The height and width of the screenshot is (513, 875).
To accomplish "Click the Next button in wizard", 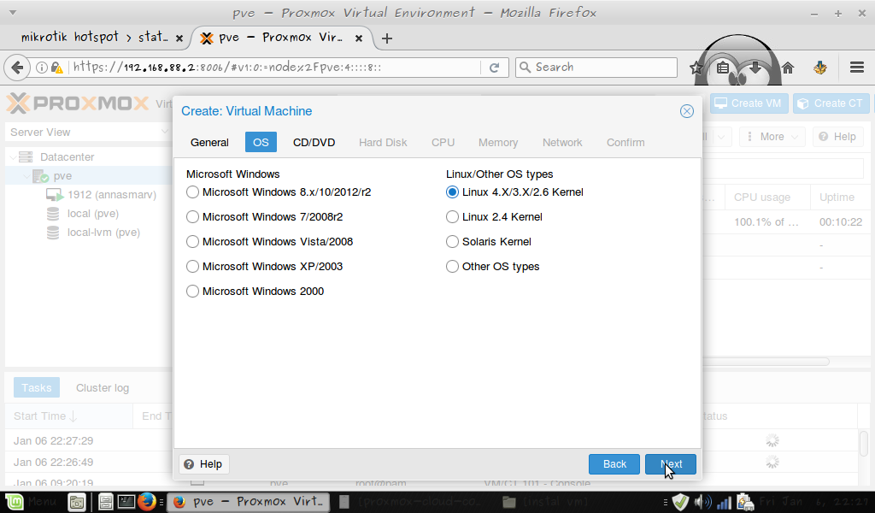I will coord(671,464).
